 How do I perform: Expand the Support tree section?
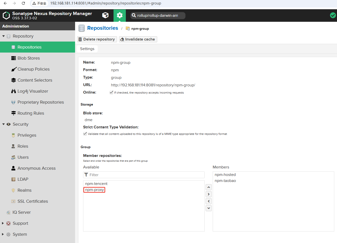[3, 223]
